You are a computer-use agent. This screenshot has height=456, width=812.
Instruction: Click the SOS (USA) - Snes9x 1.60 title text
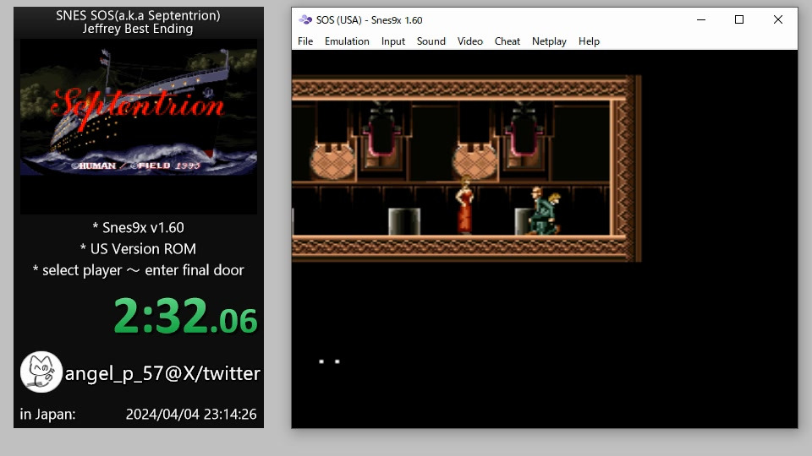370,20
